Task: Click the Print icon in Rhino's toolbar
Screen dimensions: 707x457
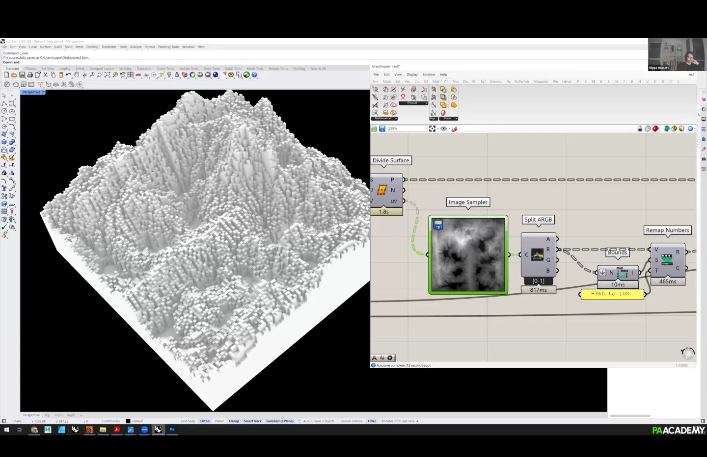Action: pos(30,75)
